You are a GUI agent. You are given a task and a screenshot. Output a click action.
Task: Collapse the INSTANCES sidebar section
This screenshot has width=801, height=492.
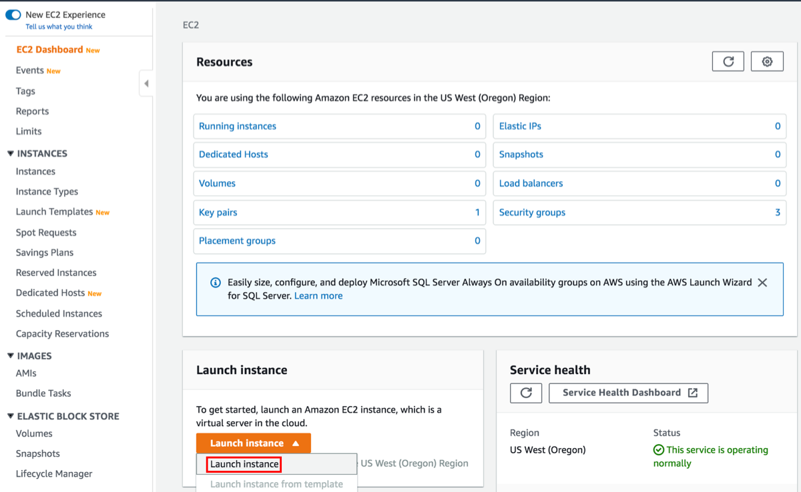pyautogui.click(x=11, y=153)
